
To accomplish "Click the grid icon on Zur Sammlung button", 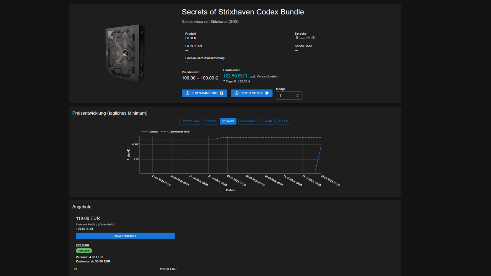I will click(222, 93).
